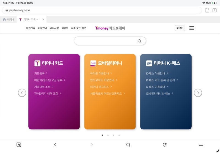Screen dimensions: 220x153
Task: Click the Tmoney 카드&페이 logo
Action: tap(110, 28)
